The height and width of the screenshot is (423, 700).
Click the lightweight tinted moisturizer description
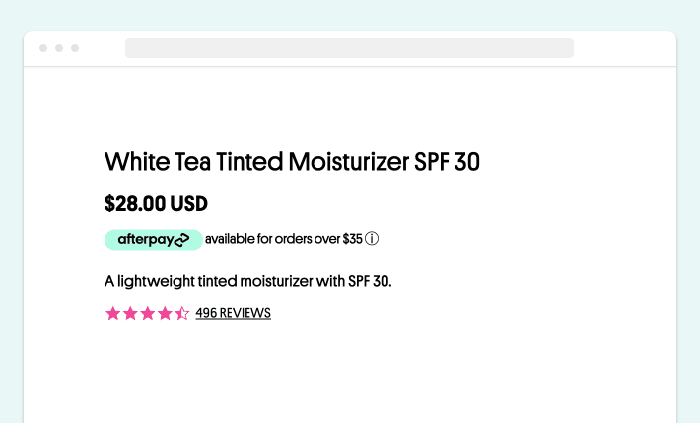tap(247, 282)
